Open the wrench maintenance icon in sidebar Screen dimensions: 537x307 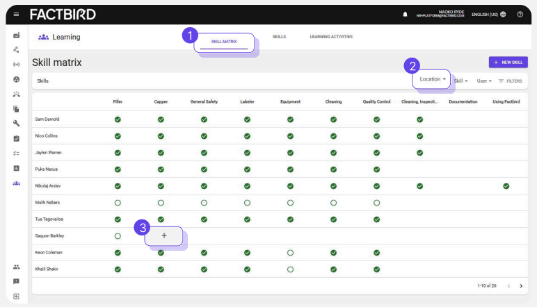point(16,124)
